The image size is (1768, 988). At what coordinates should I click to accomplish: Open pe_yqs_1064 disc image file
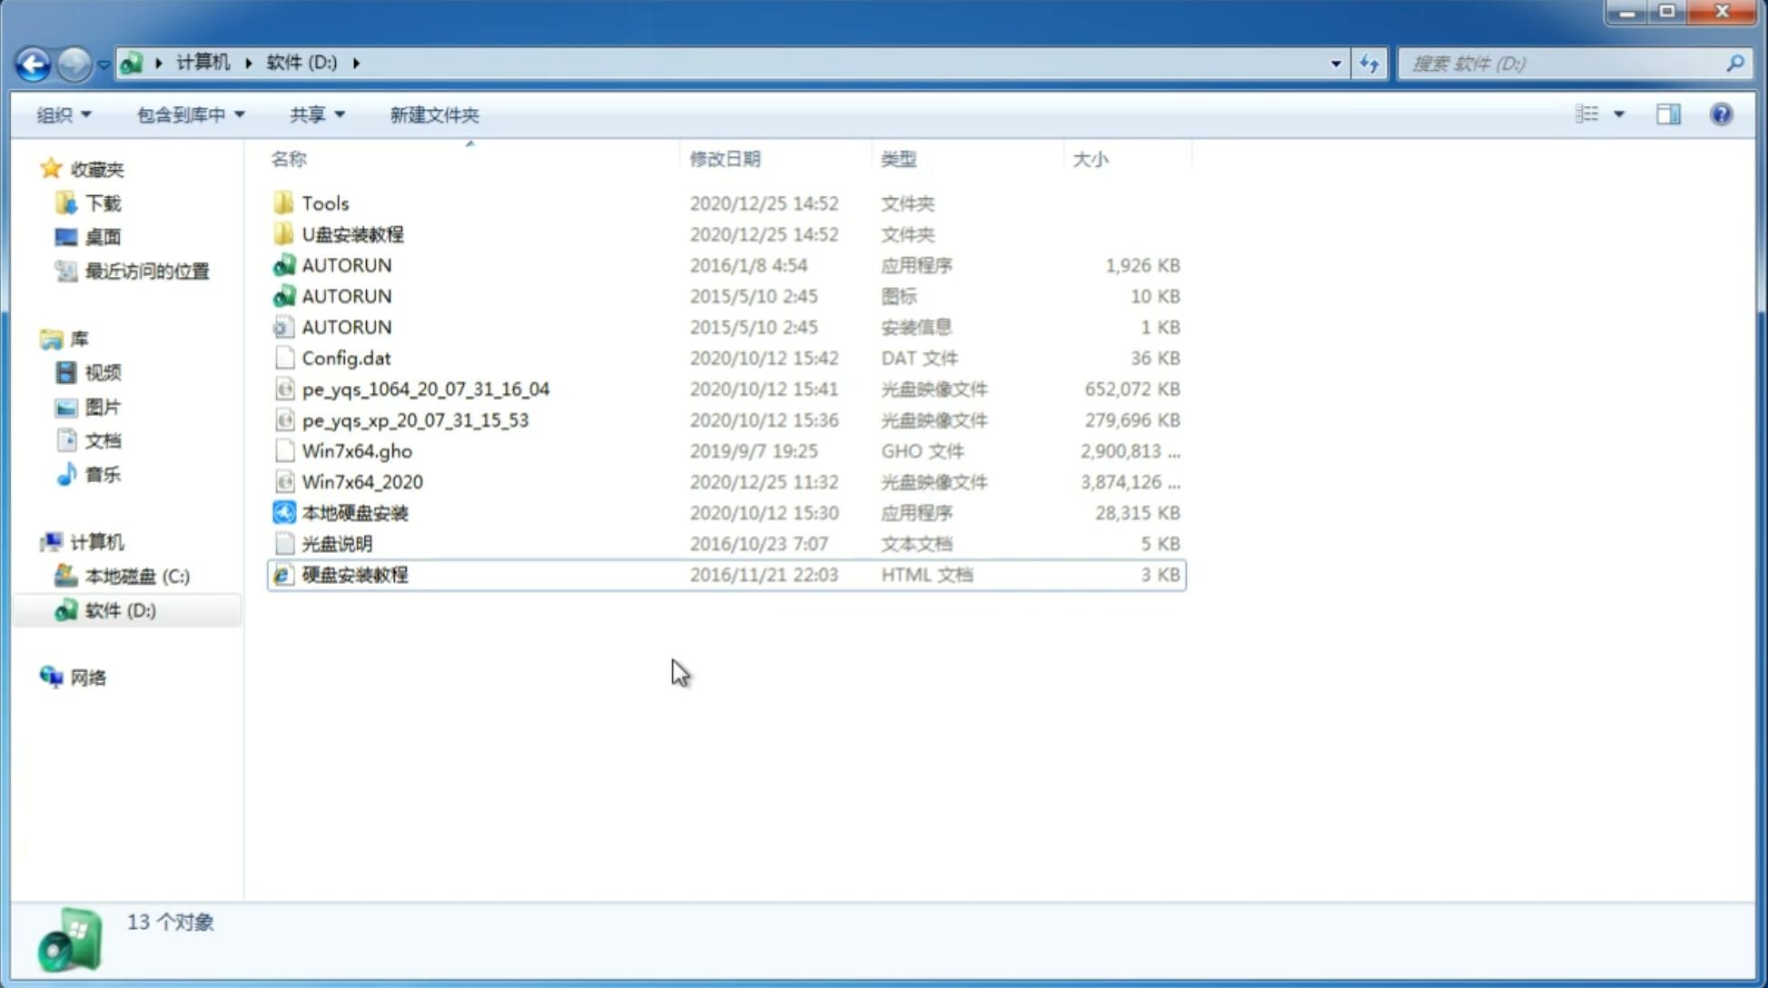[x=425, y=389]
